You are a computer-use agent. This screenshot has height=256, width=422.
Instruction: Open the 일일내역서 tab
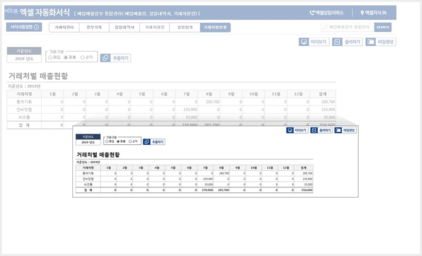tap(124, 27)
